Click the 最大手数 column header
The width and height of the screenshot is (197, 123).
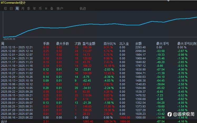(63, 44)
